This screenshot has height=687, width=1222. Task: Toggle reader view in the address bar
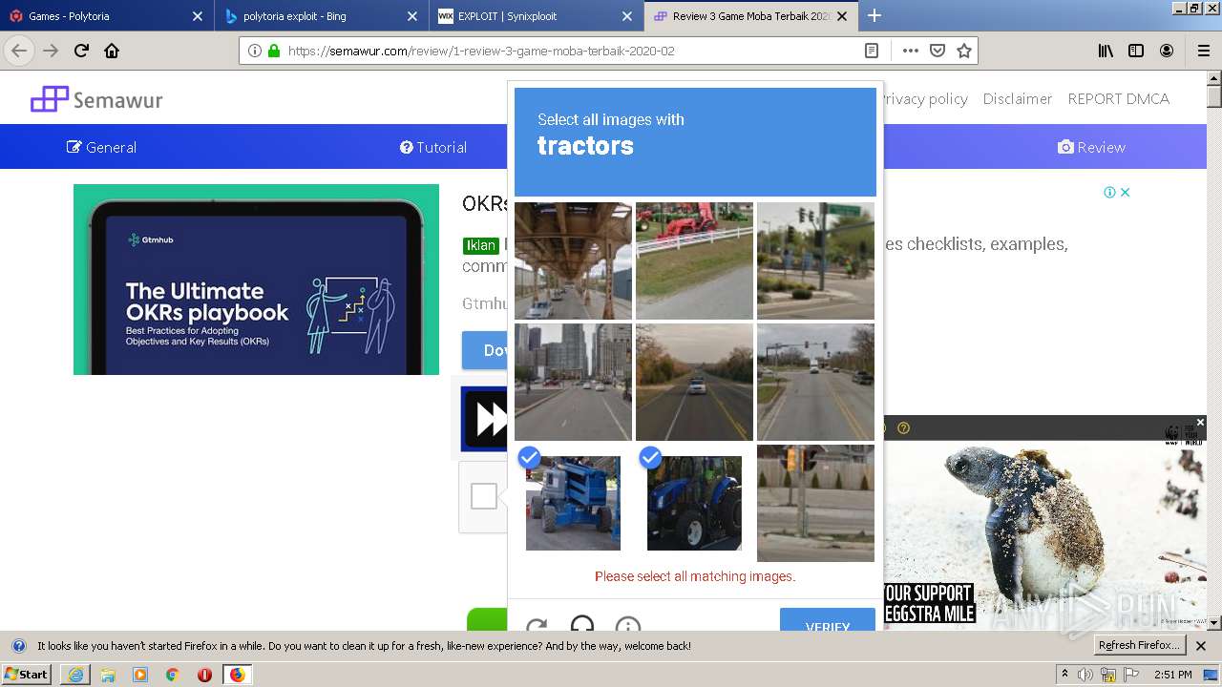point(872,51)
